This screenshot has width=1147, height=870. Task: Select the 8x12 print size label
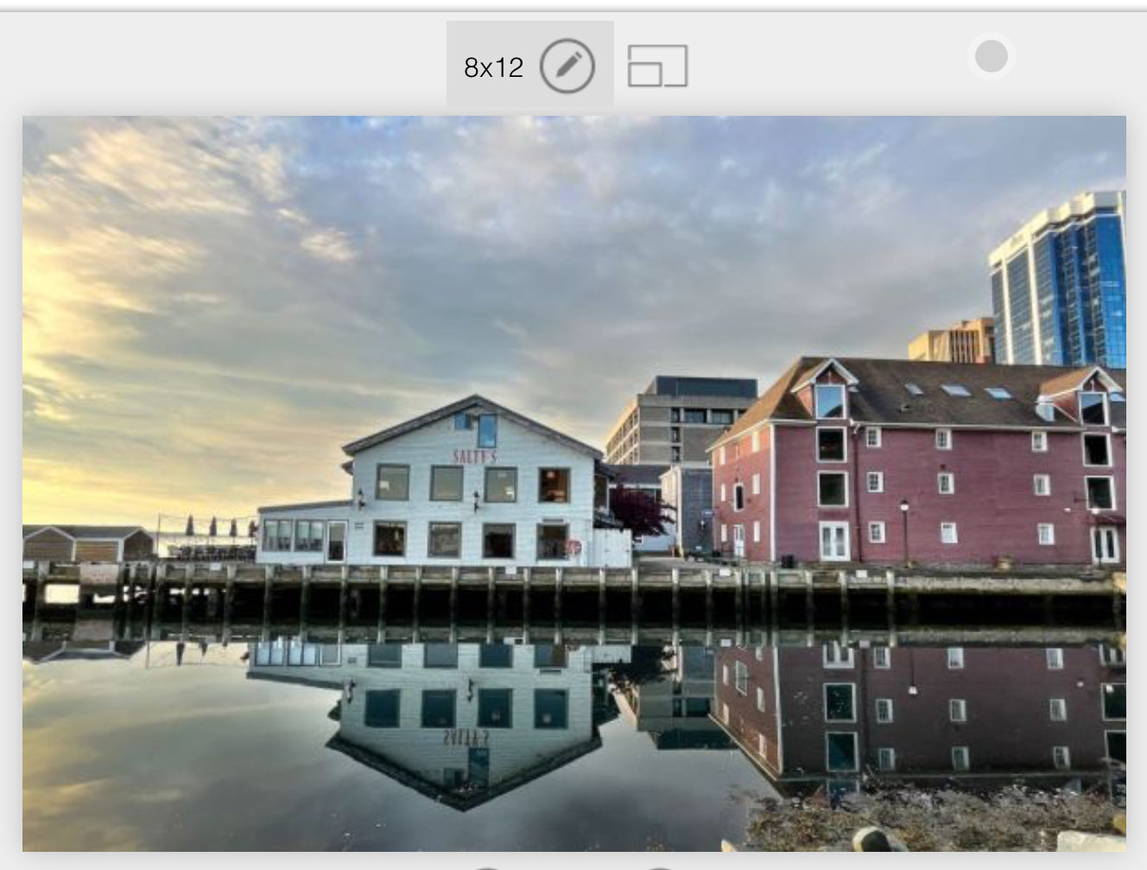pyautogui.click(x=493, y=67)
